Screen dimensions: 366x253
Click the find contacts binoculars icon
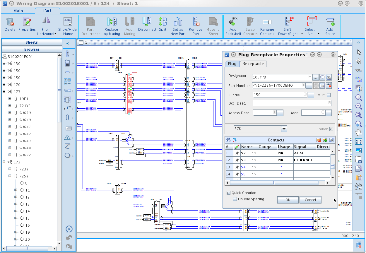(228, 140)
